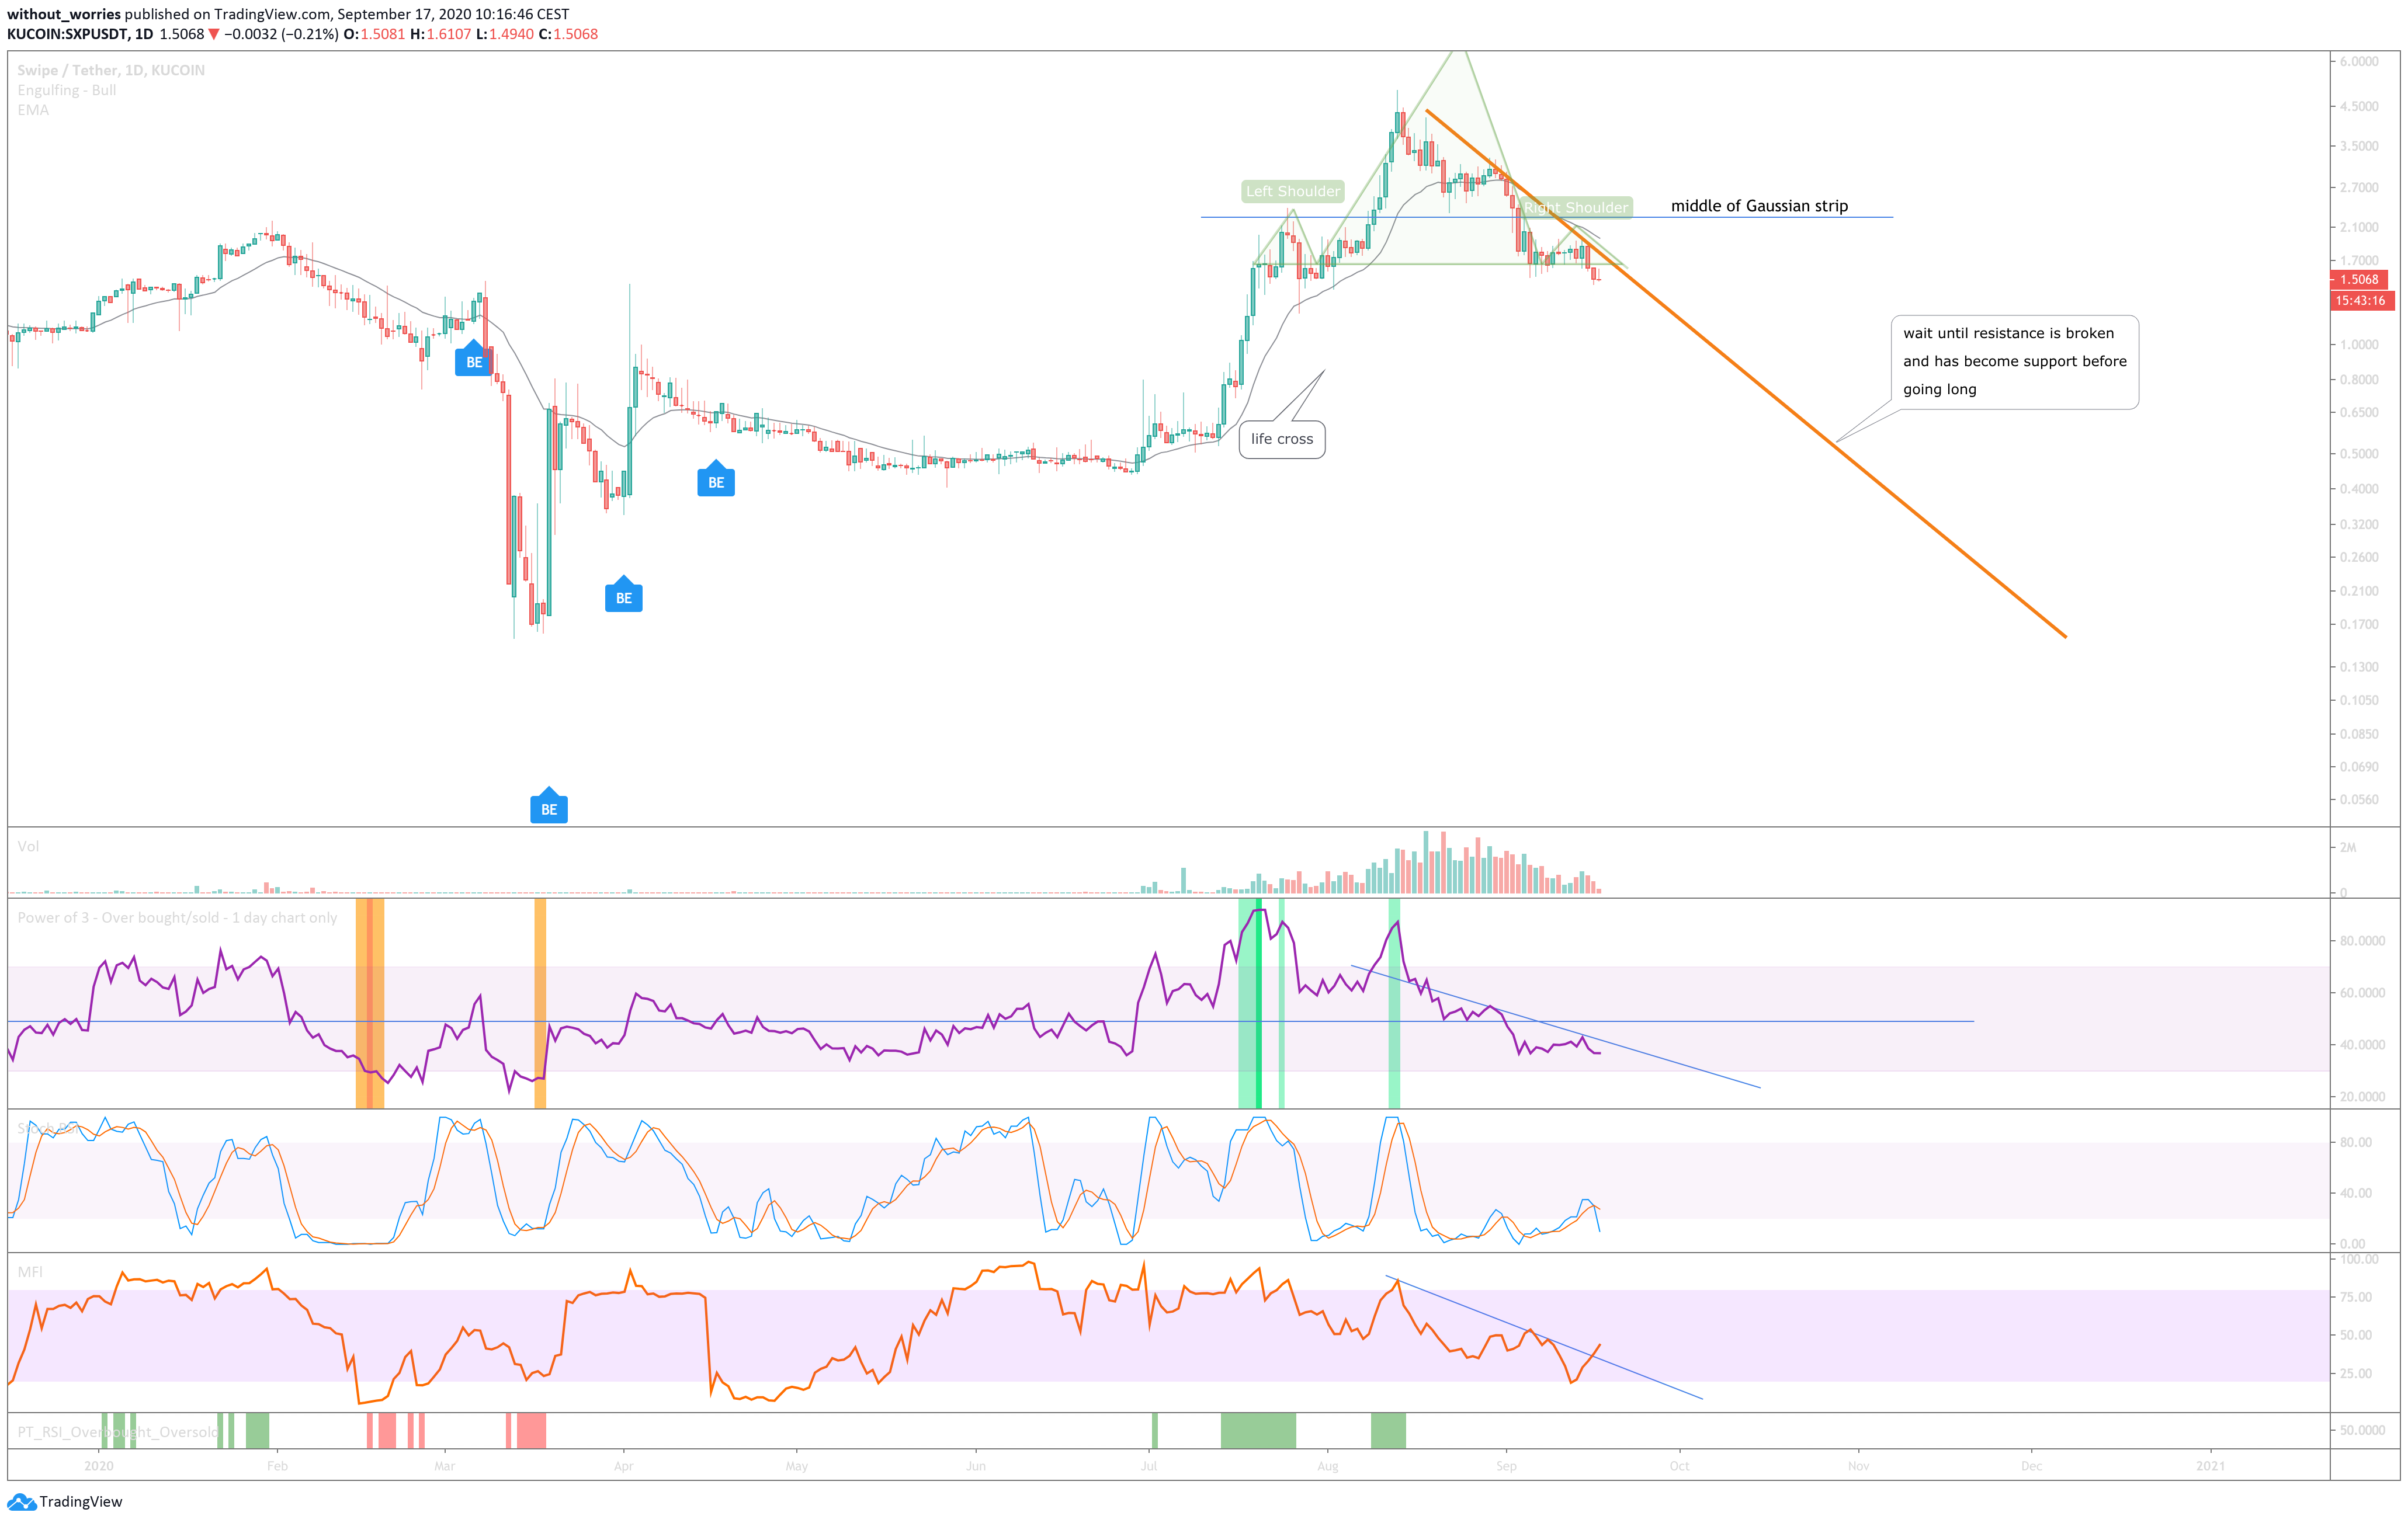Click the O:1.5081 open value
Screen dimensions: 2408x1523
click(x=374, y=34)
